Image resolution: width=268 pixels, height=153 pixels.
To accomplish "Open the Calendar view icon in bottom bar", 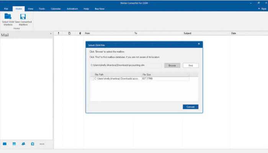I will (x=14, y=144).
